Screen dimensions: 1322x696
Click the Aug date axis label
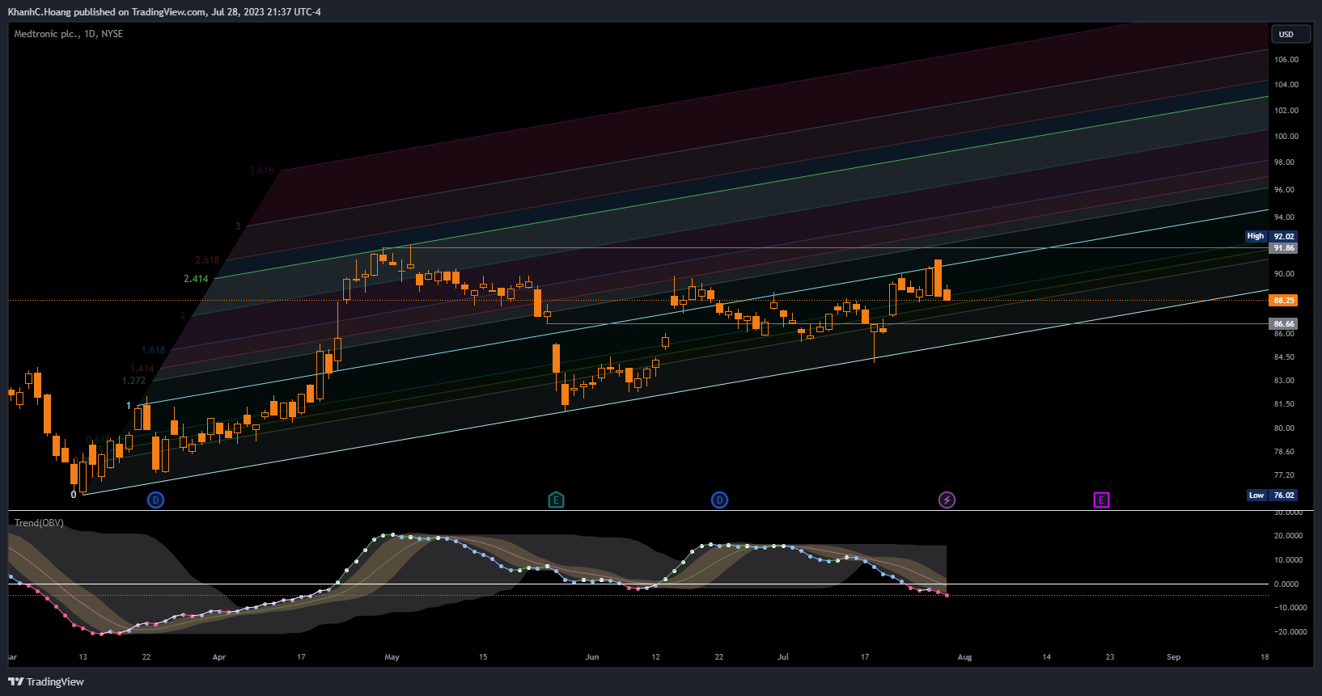(964, 657)
